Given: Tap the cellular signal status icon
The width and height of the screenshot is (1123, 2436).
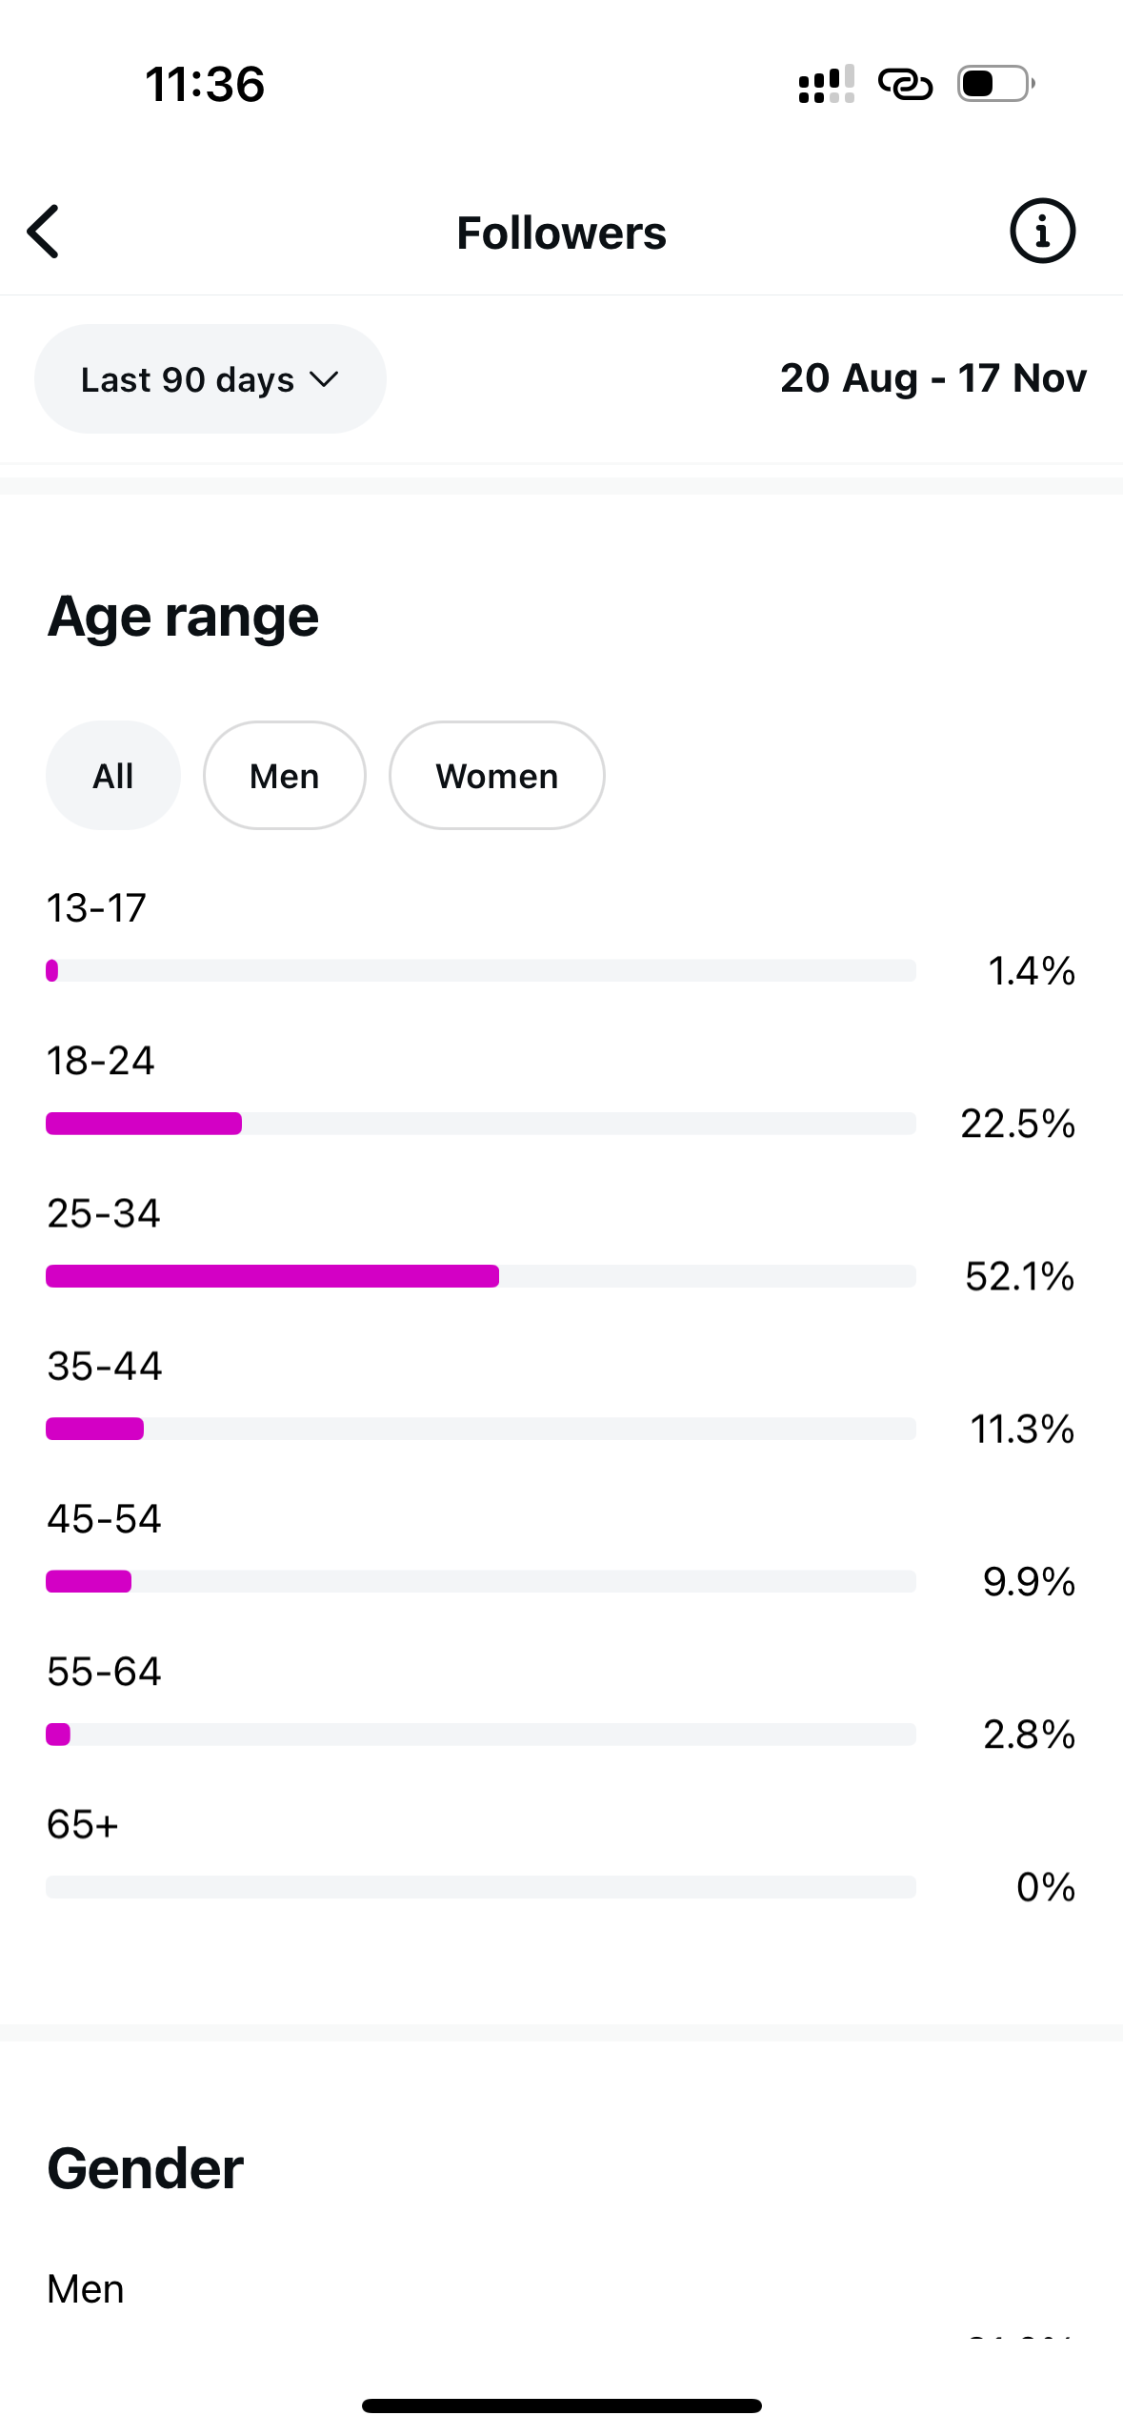Looking at the screenshot, I should [x=826, y=84].
